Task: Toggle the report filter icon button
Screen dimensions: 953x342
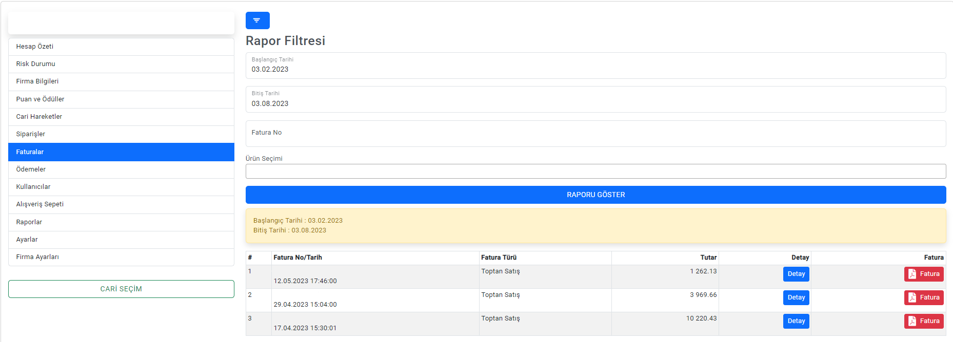Action: tap(257, 20)
